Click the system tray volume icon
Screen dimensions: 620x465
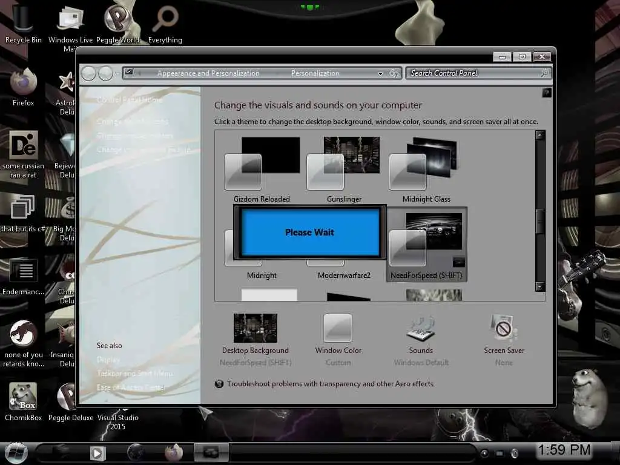tap(515, 453)
